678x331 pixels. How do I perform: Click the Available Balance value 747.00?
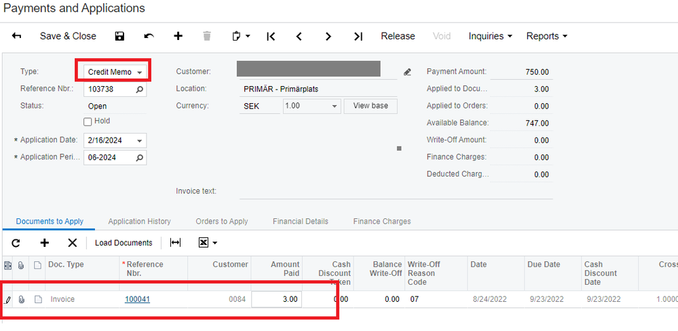[x=537, y=123]
